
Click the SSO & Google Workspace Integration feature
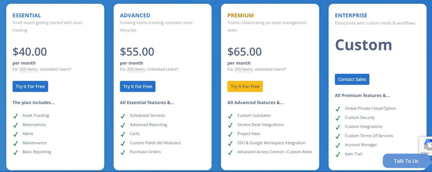(x=271, y=143)
